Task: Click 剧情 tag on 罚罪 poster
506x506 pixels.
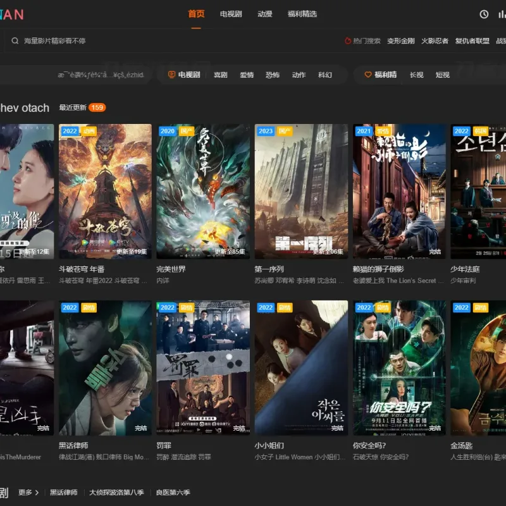Action: click(186, 307)
